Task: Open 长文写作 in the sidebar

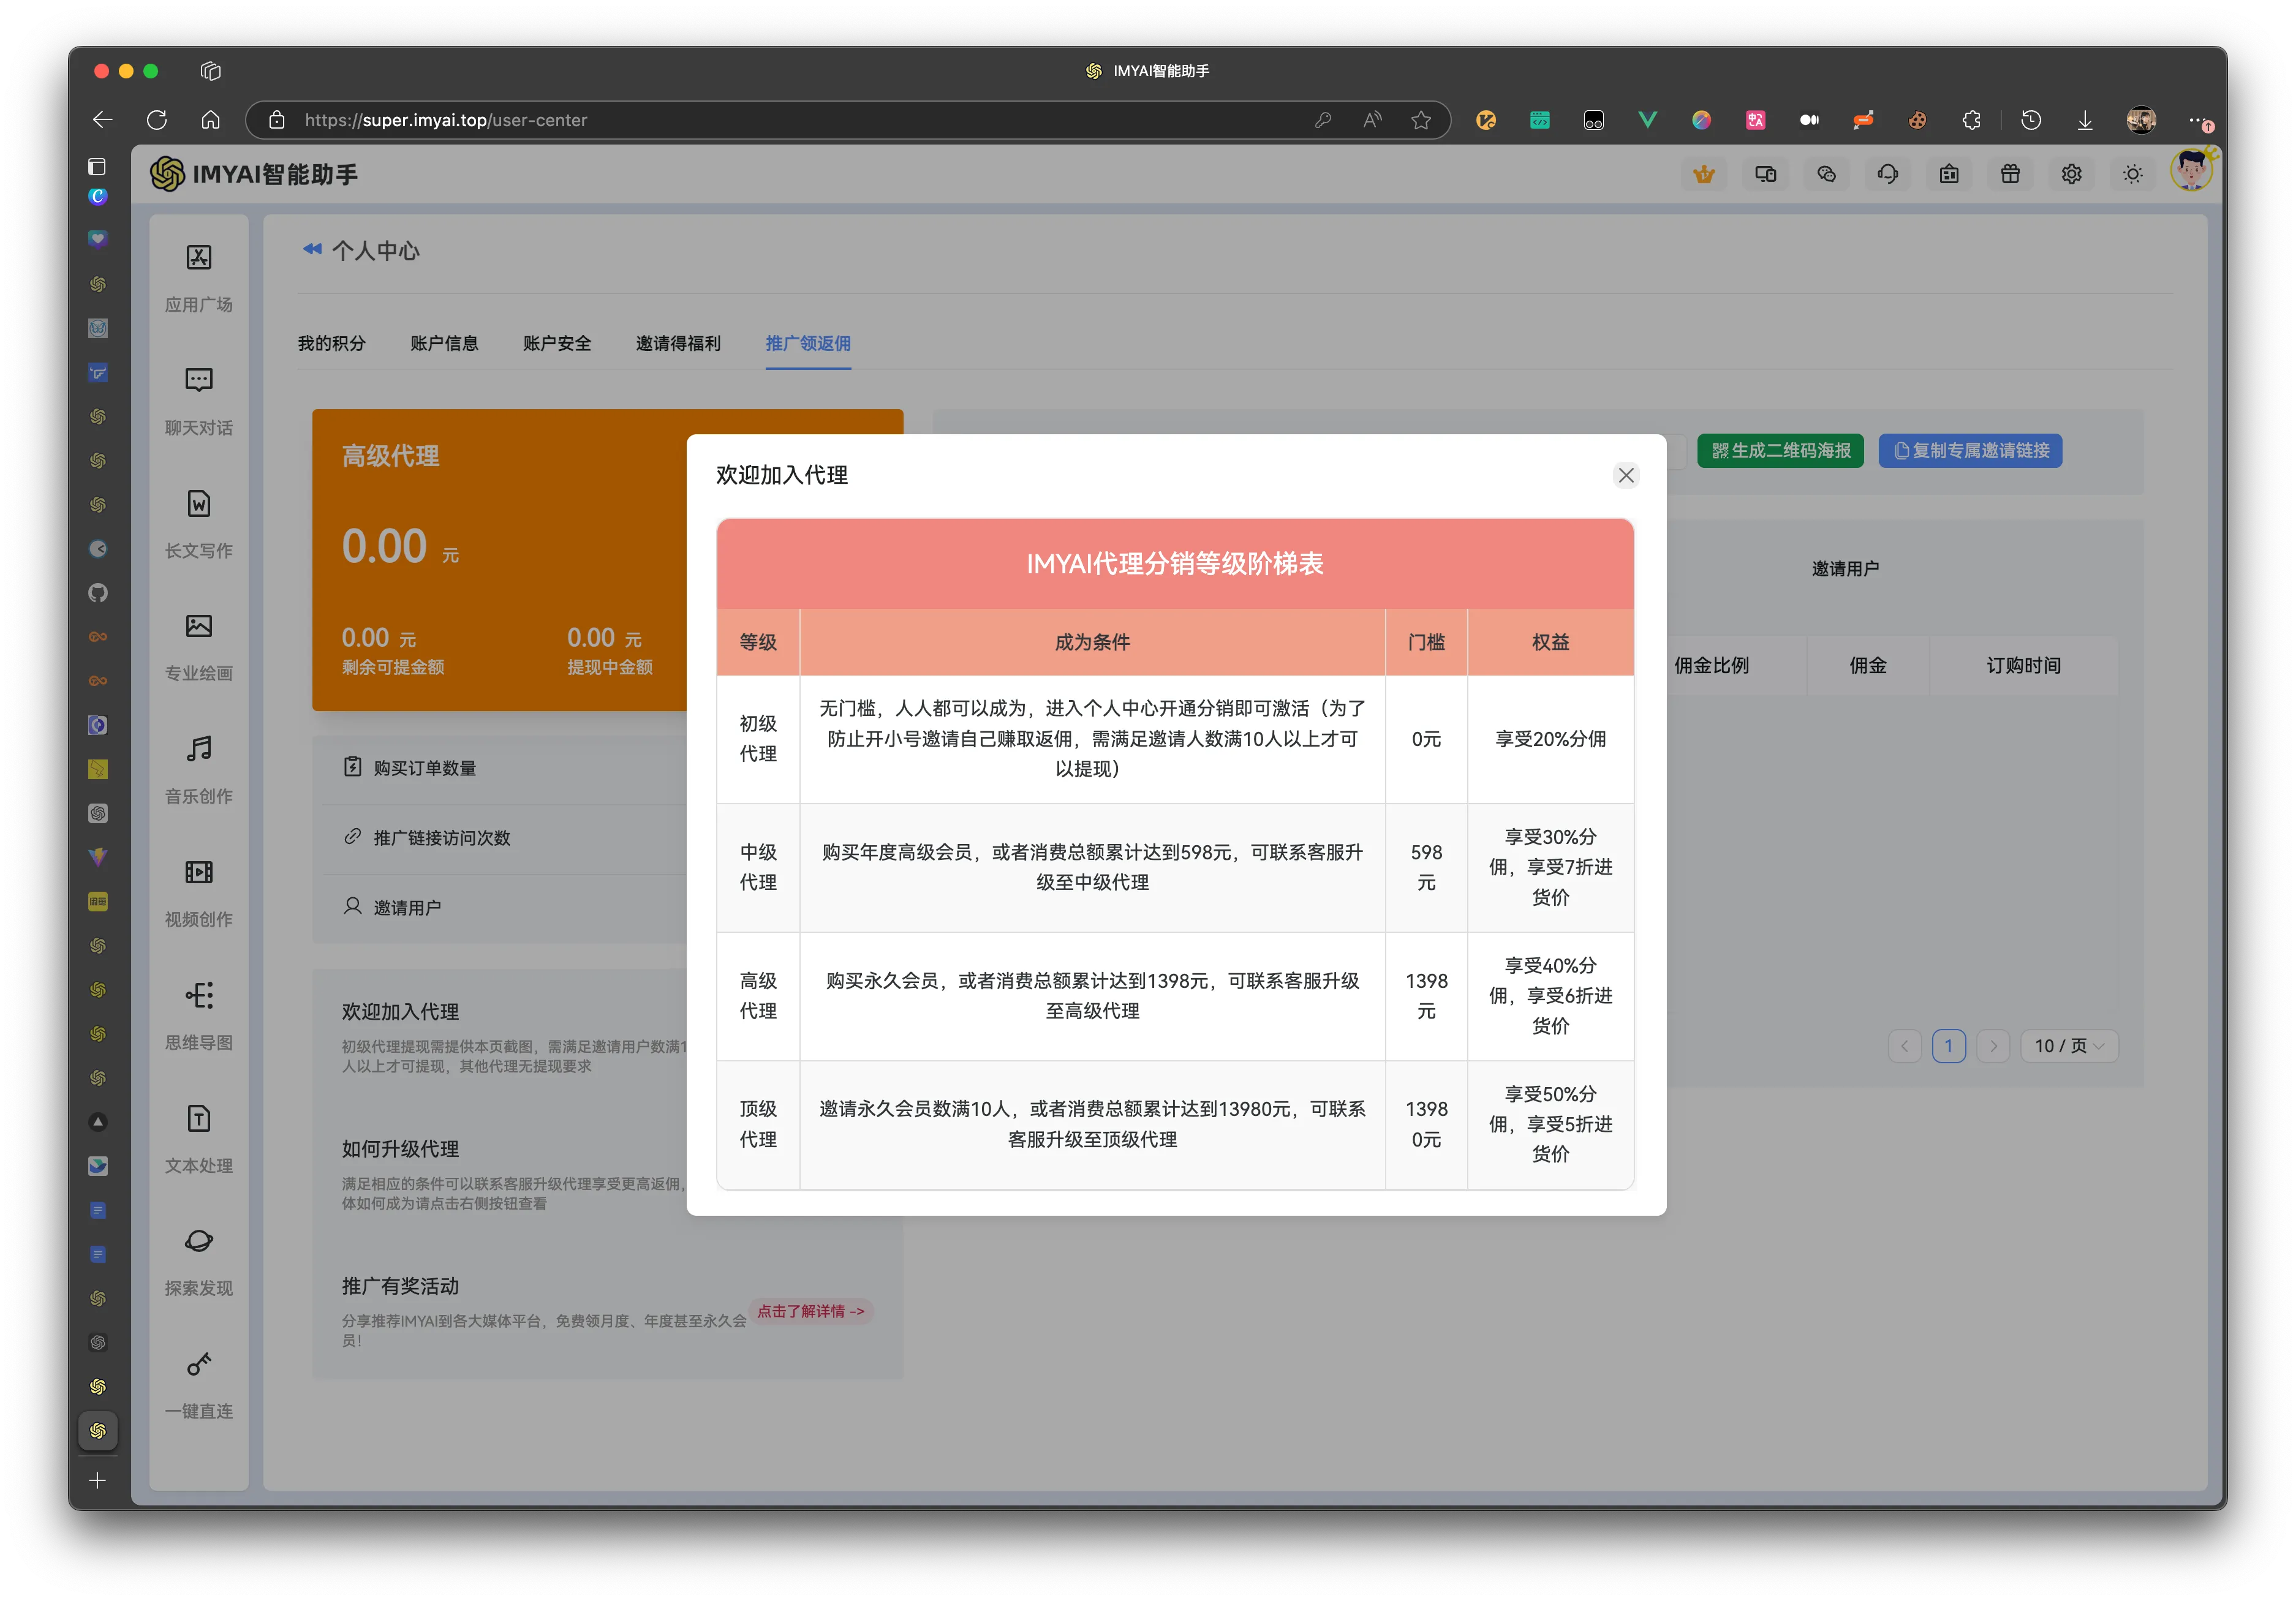Action: pyautogui.click(x=198, y=524)
